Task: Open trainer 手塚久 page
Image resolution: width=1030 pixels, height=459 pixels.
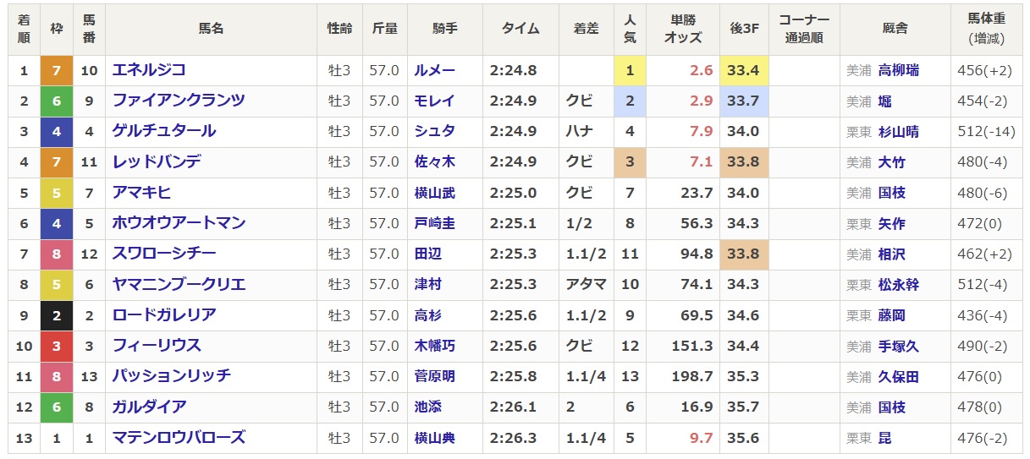Action: pyautogui.click(x=898, y=346)
